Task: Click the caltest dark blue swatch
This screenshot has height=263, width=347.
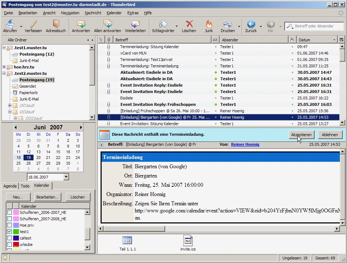Action: point(16,238)
